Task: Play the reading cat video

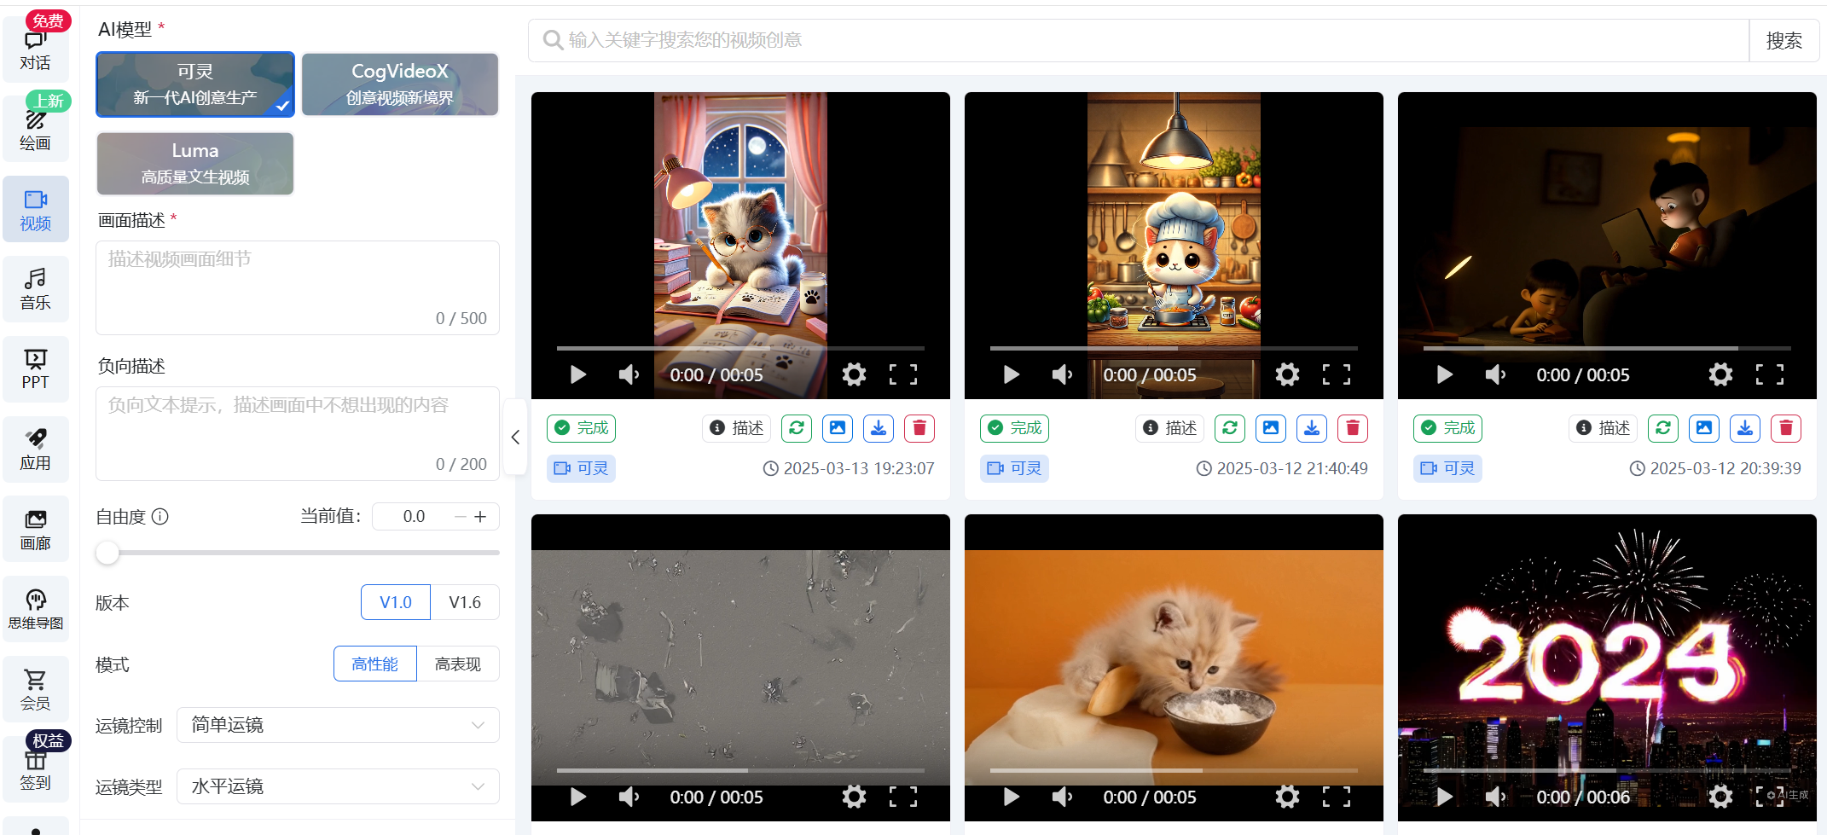Action: [577, 375]
